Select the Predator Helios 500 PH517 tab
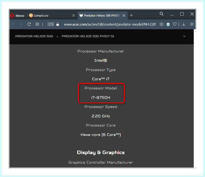Viewport: 205px width, 177px height. point(102,16)
